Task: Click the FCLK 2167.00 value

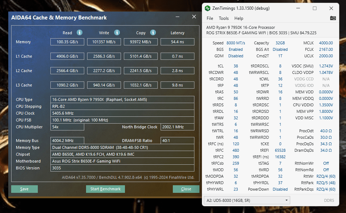Action: click(x=326, y=49)
